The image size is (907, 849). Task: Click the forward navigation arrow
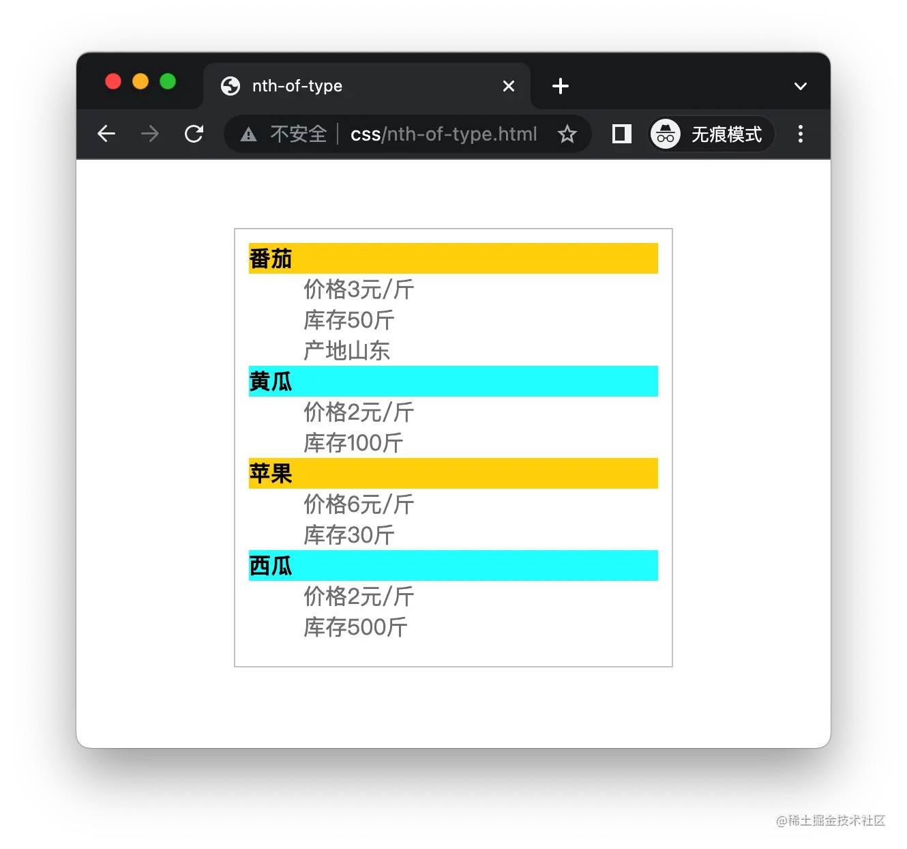[150, 134]
